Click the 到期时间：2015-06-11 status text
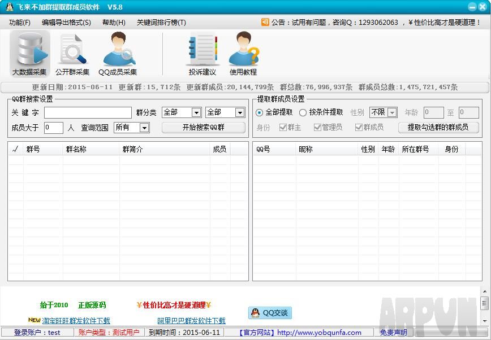491x340 pixels. pyautogui.click(x=184, y=333)
